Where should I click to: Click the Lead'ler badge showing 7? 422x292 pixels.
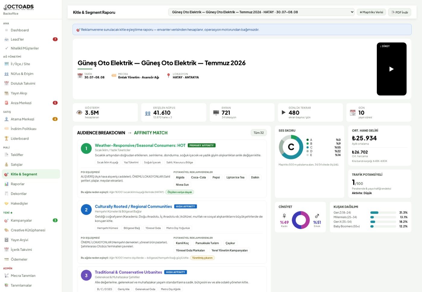tap(55, 39)
